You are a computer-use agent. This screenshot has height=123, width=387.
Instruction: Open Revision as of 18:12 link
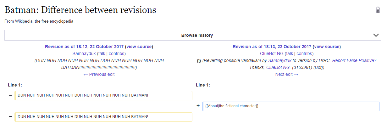click(x=85, y=47)
